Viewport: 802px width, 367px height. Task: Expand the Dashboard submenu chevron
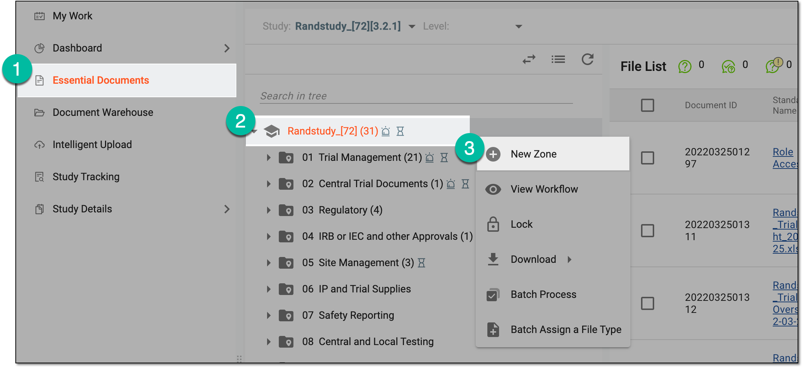point(227,48)
